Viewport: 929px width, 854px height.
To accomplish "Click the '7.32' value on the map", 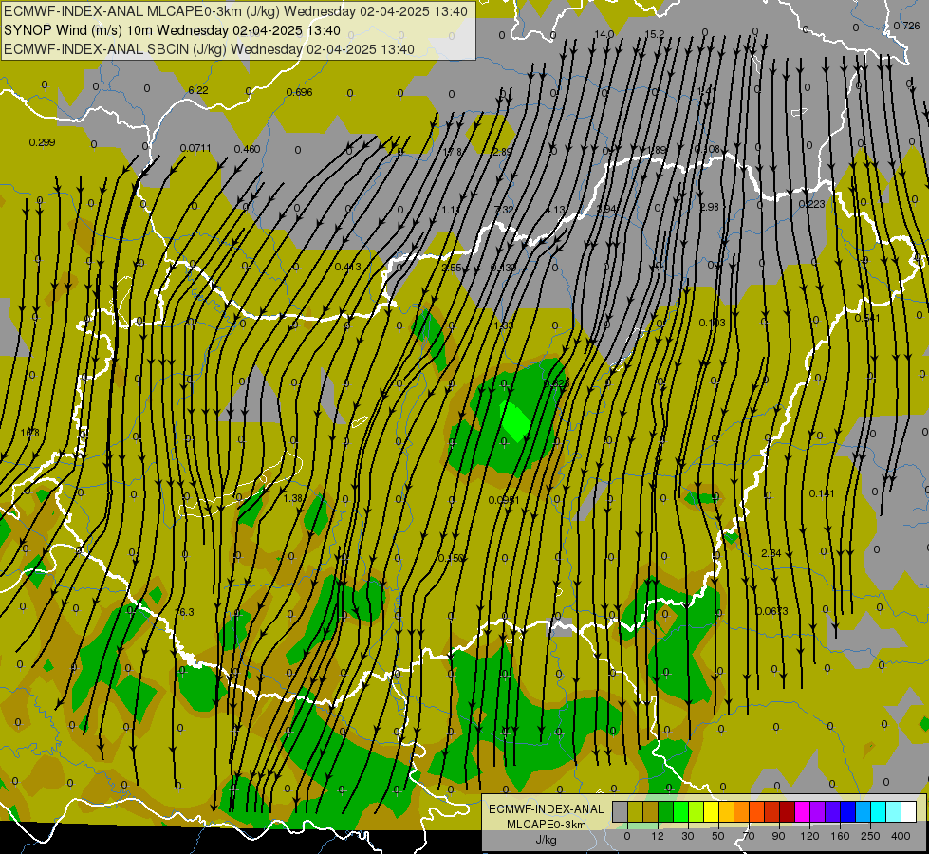I will pyautogui.click(x=504, y=210).
